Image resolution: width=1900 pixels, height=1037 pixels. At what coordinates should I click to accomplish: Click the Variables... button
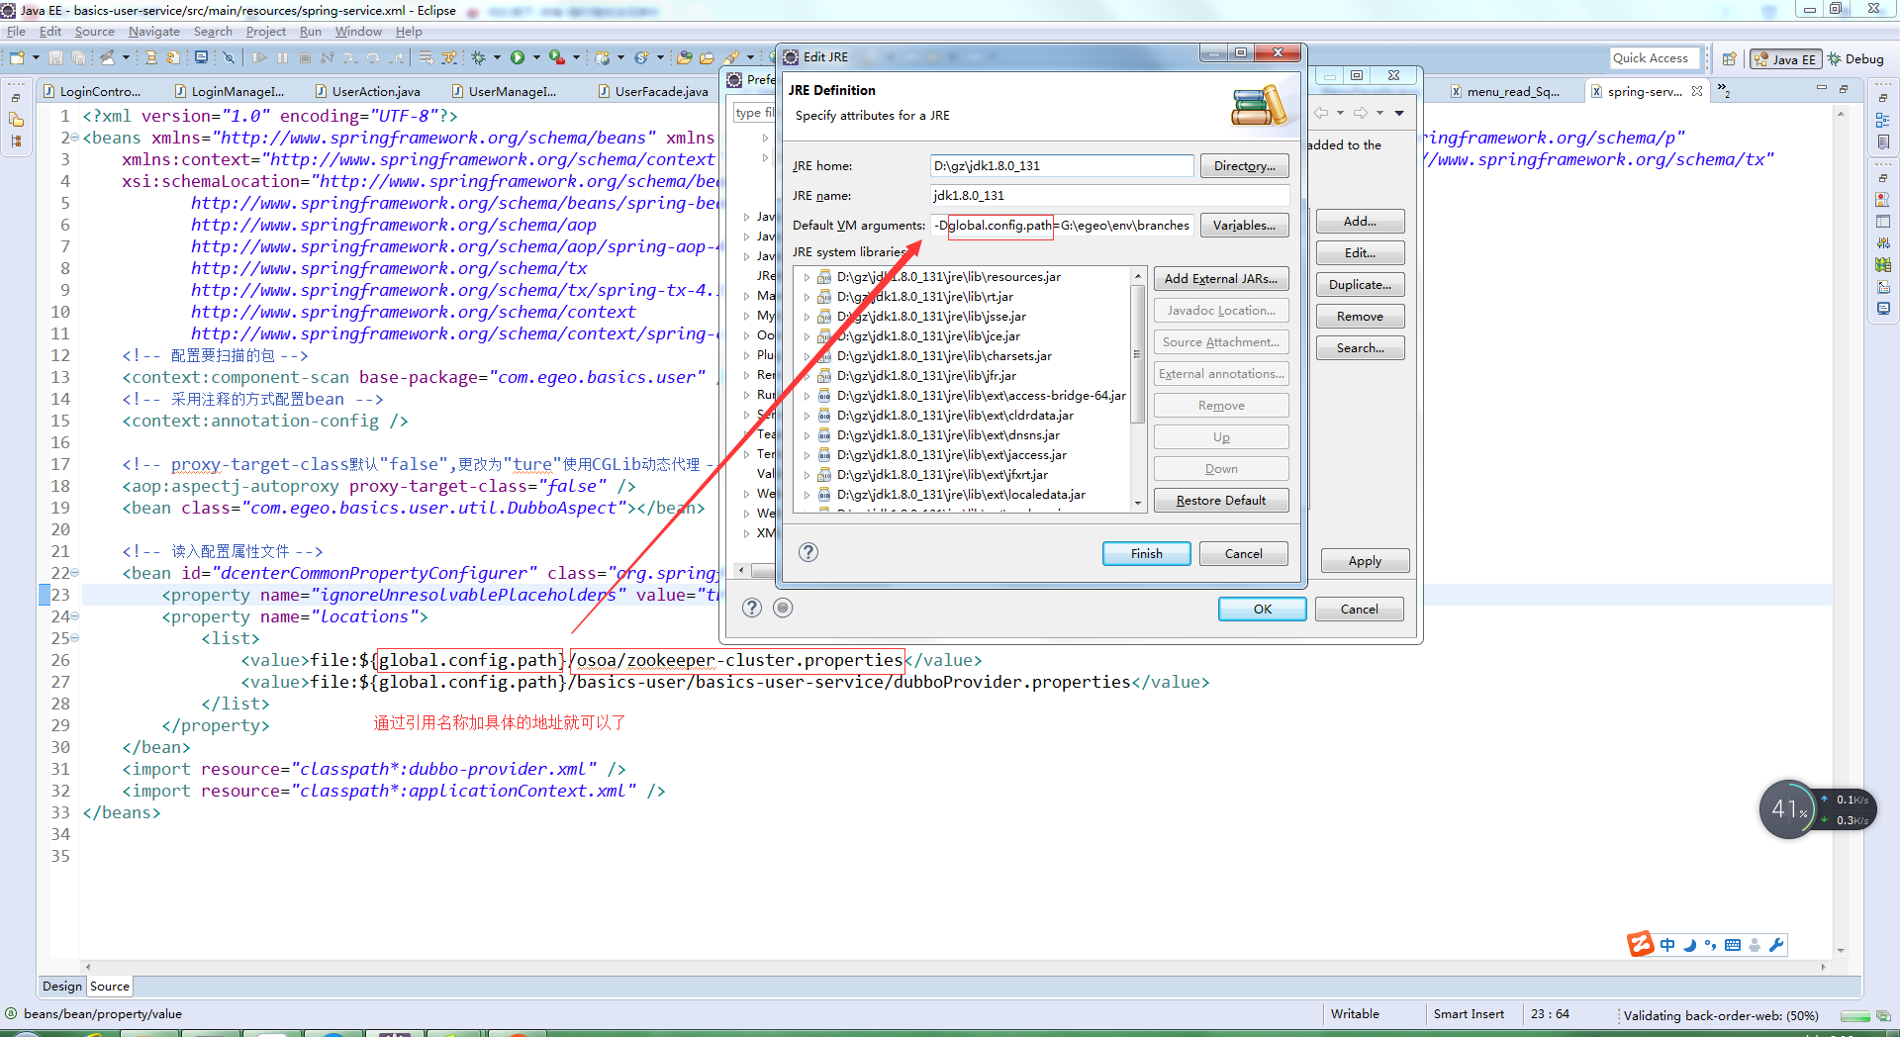(x=1244, y=225)
